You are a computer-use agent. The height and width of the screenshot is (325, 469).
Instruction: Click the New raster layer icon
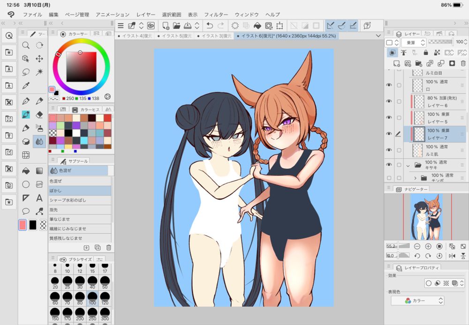397,63
